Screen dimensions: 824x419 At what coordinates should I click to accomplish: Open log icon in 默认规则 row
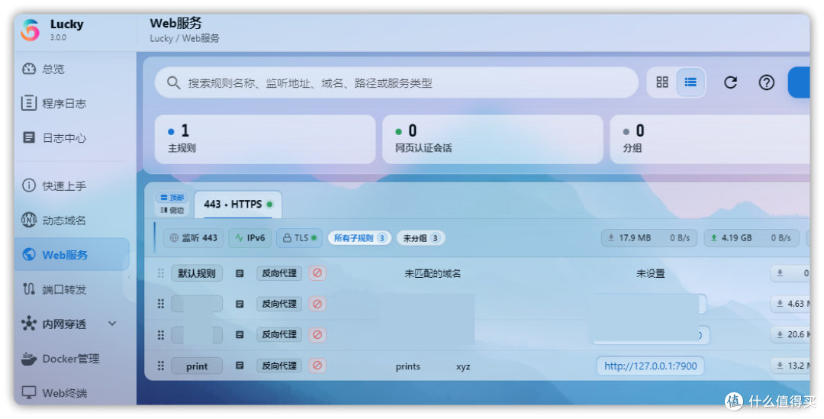click(240, 273)
